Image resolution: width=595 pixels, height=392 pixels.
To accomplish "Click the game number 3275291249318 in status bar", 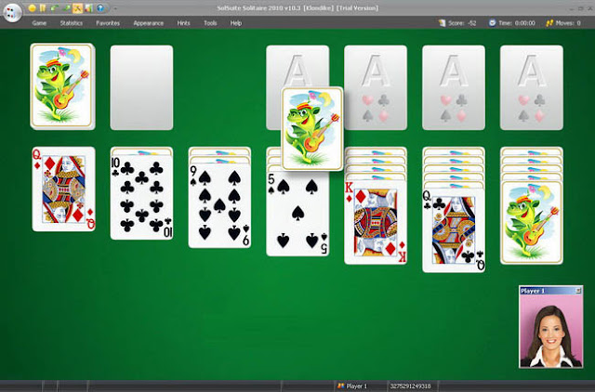I will pos(410,385).
